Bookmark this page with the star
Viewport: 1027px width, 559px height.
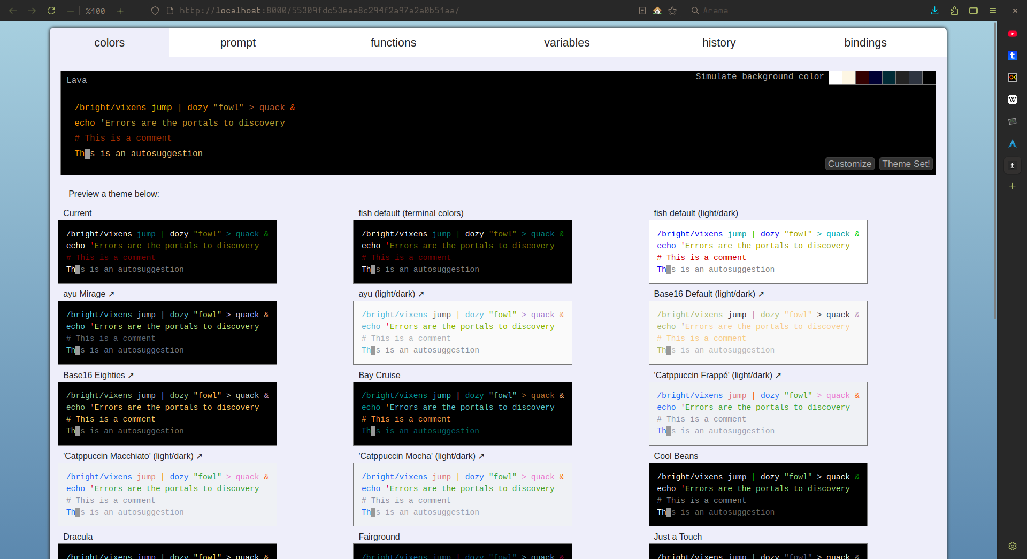click(x=672, y=11)
